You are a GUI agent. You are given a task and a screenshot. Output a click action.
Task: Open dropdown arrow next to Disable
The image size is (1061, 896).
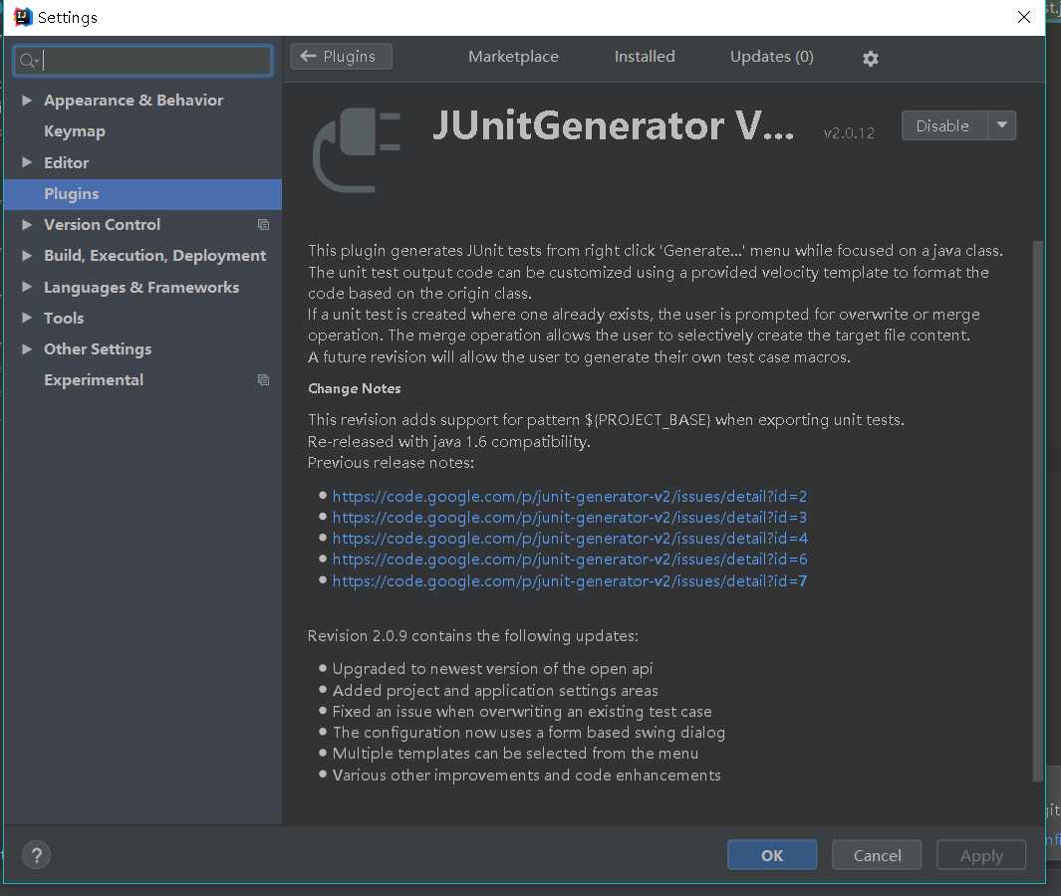(x=1002, y=125)
